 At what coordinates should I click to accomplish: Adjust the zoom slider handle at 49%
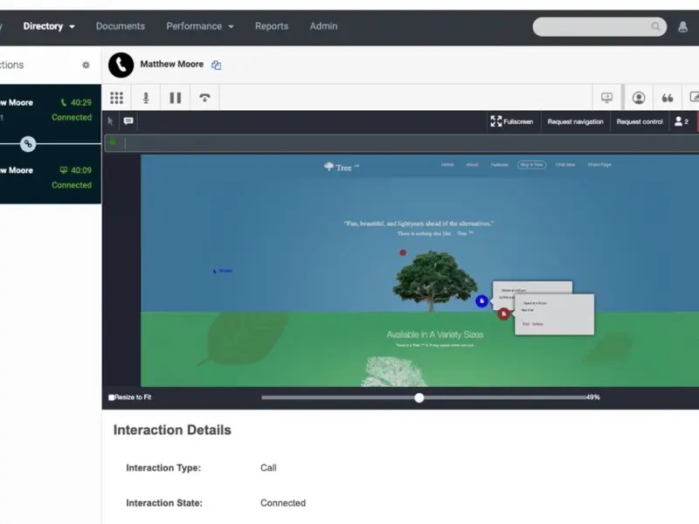[419, 397]
